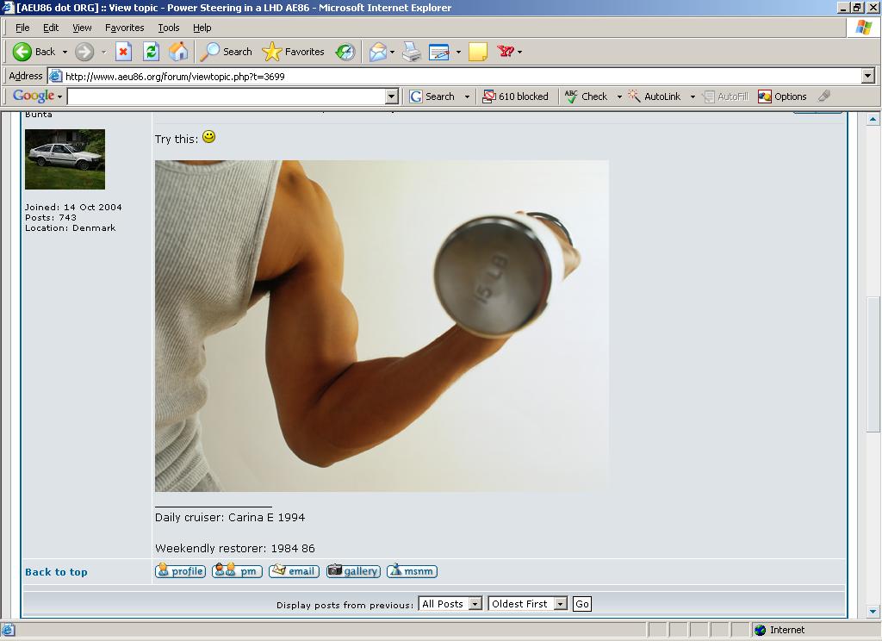Click the AutoLink button in Google toolbar
This screenshot has height=641, width=882.
(x=655, y=96)
